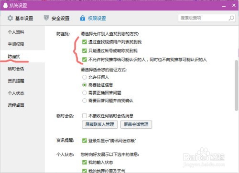Focus the 搜索设置项 search field
The image size is (239, 173).
click(206, 18)
